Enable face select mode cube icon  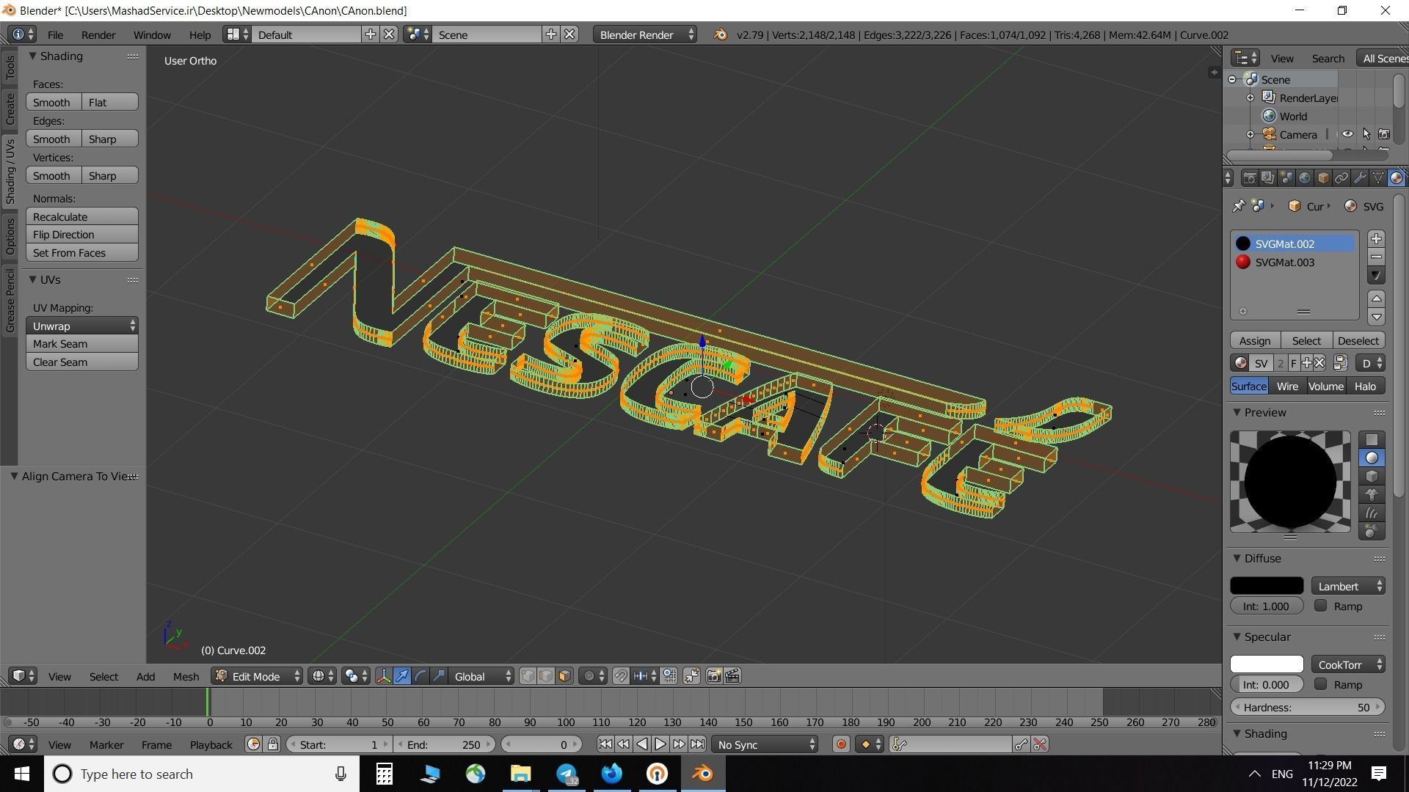coord(564,676)
